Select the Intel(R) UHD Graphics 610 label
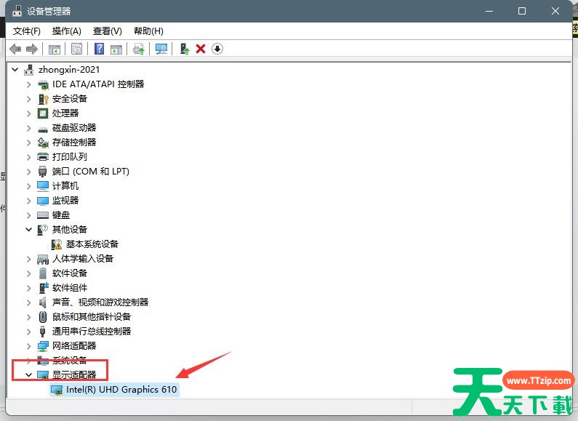The height and width of the screenshot is (421, 578). tap(121, 390)
